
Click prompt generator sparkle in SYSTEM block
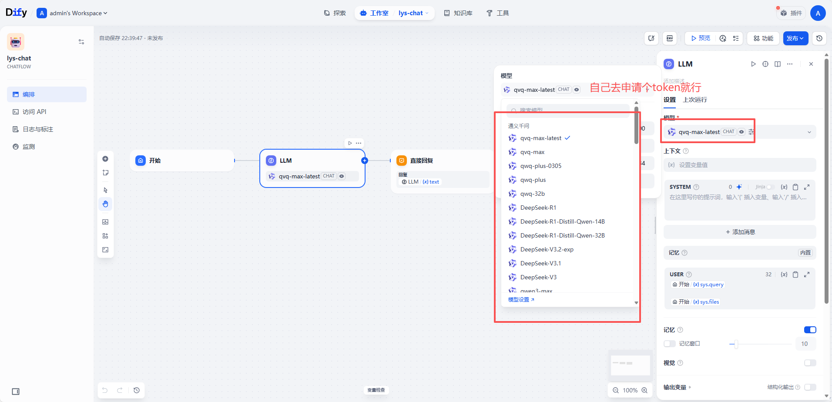[739, 187]
